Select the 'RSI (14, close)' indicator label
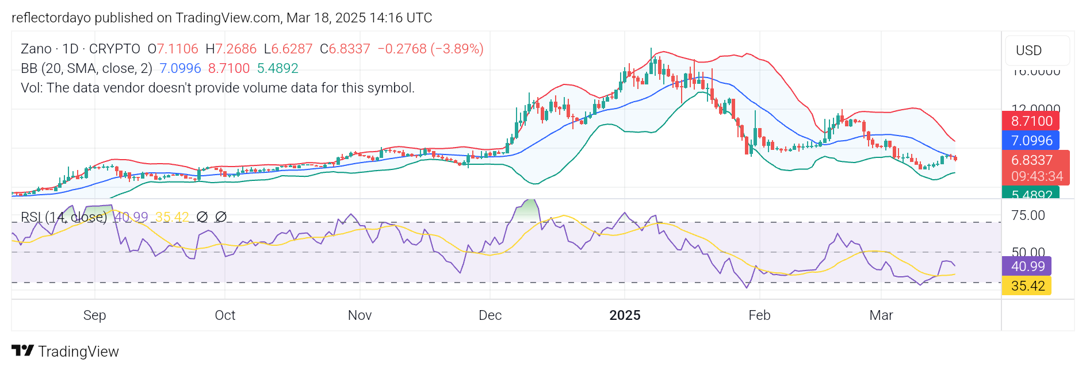Image resolution: width=1086 pixels, height=371 pixels. [64, 217]
